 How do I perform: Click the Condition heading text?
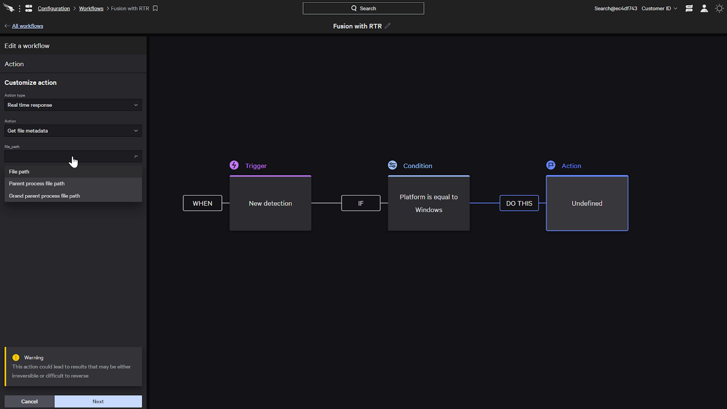click(418, 166)
